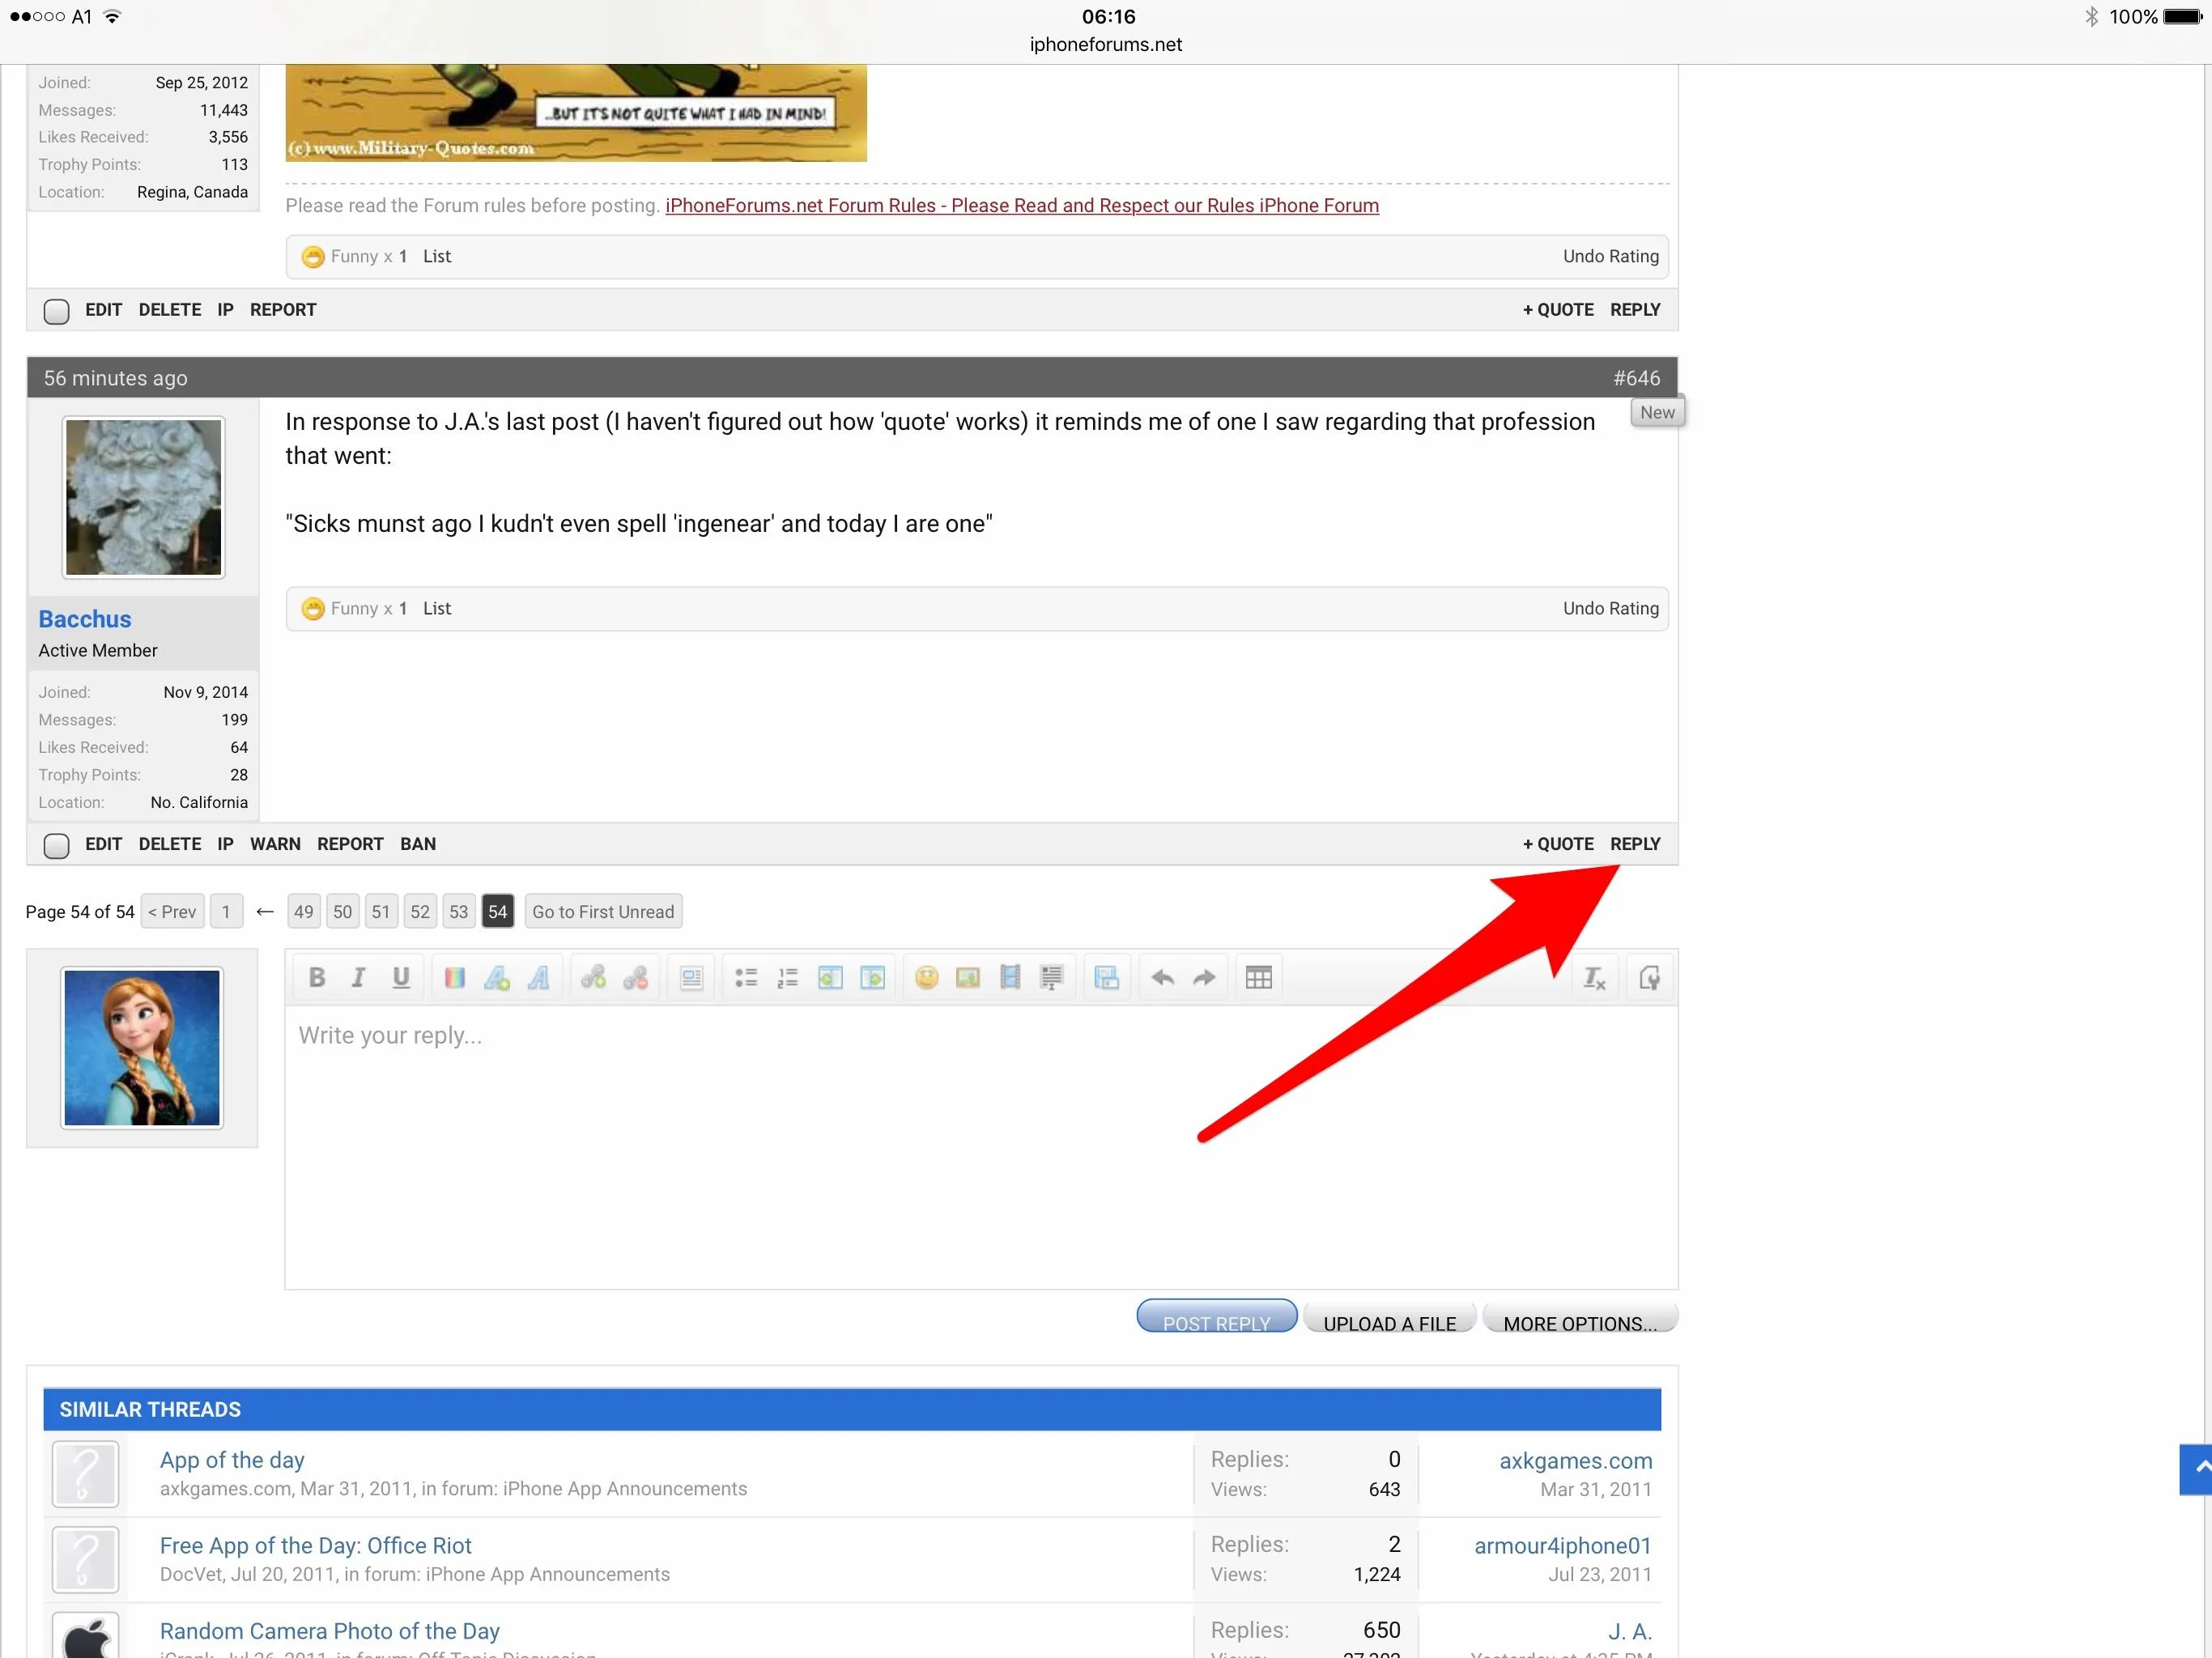Insert an image into reply
Image resolution: width=2212 pixels, height=1658 pixels.
point(967,977)
